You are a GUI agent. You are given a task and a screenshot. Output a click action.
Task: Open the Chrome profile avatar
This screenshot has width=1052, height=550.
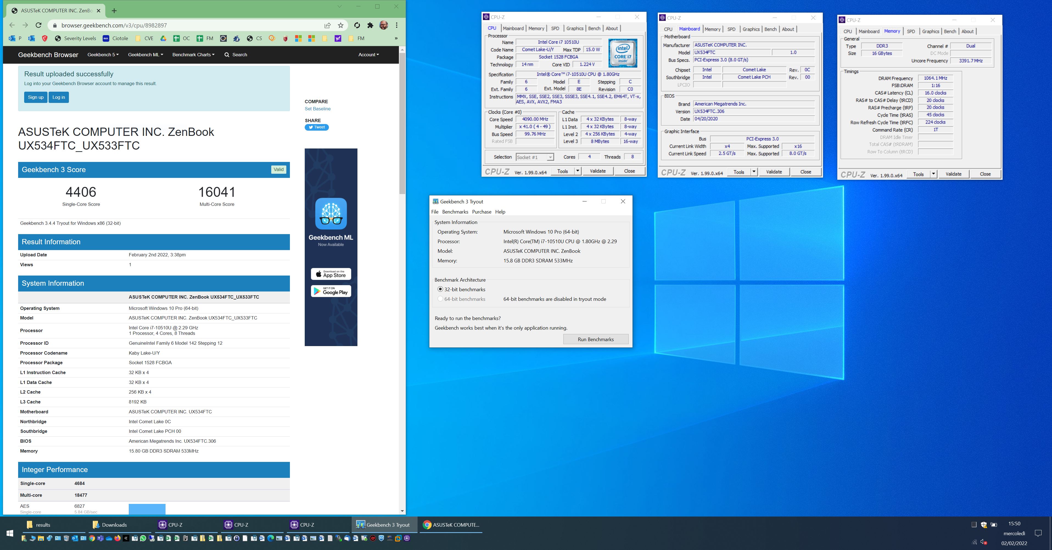point(384,25)
